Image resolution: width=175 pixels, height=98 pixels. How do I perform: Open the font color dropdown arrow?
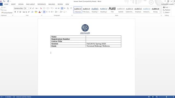[x=41, y=12]
